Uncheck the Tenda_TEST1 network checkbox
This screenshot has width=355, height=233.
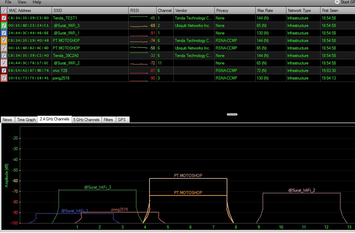click(4, 18)
